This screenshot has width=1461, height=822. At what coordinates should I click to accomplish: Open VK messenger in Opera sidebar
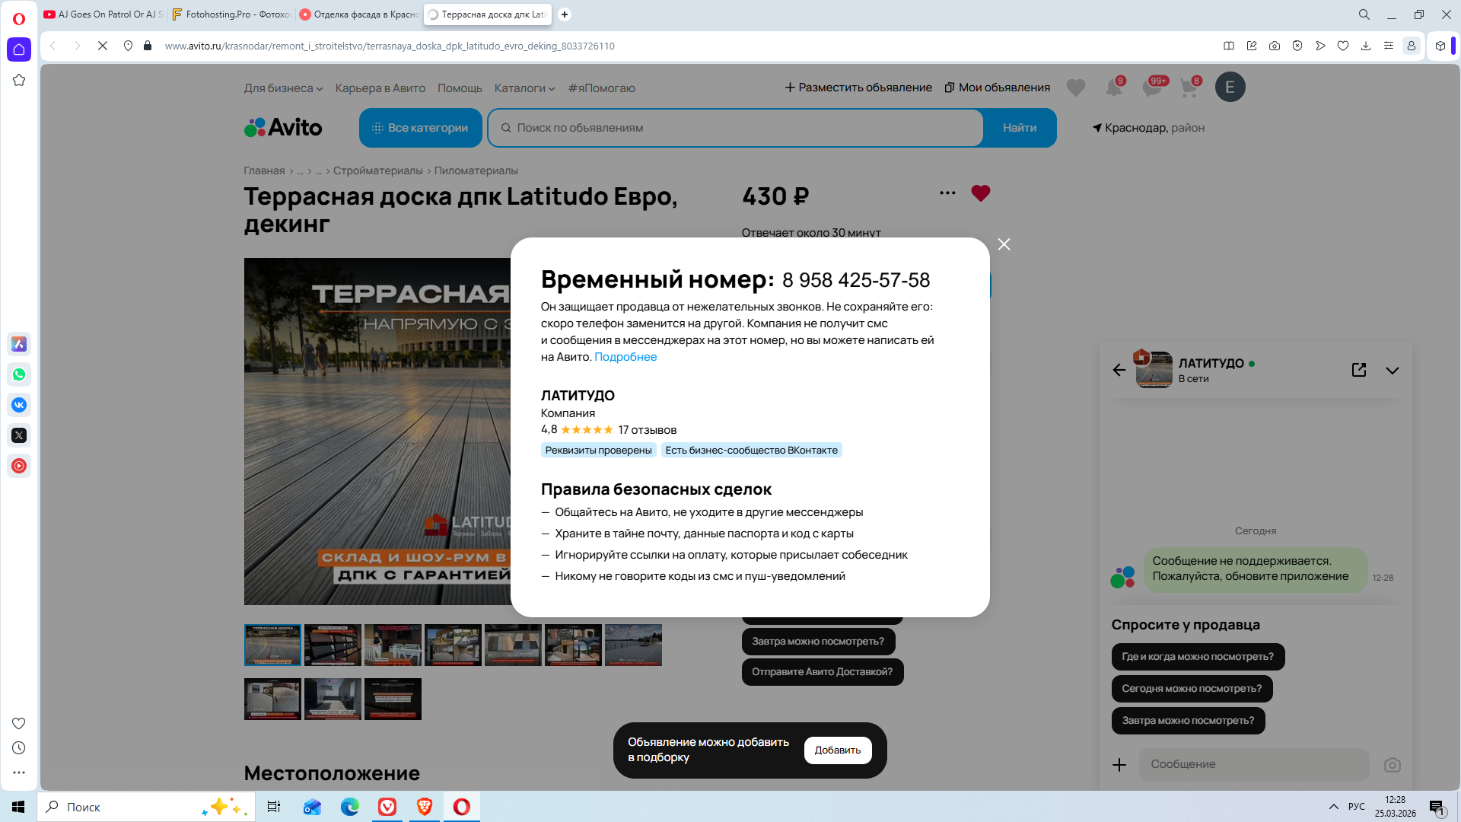(x=19, y=405)
